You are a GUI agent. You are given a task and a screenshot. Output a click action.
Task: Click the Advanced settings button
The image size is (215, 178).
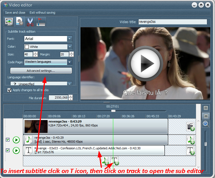(x=41, y=71)
